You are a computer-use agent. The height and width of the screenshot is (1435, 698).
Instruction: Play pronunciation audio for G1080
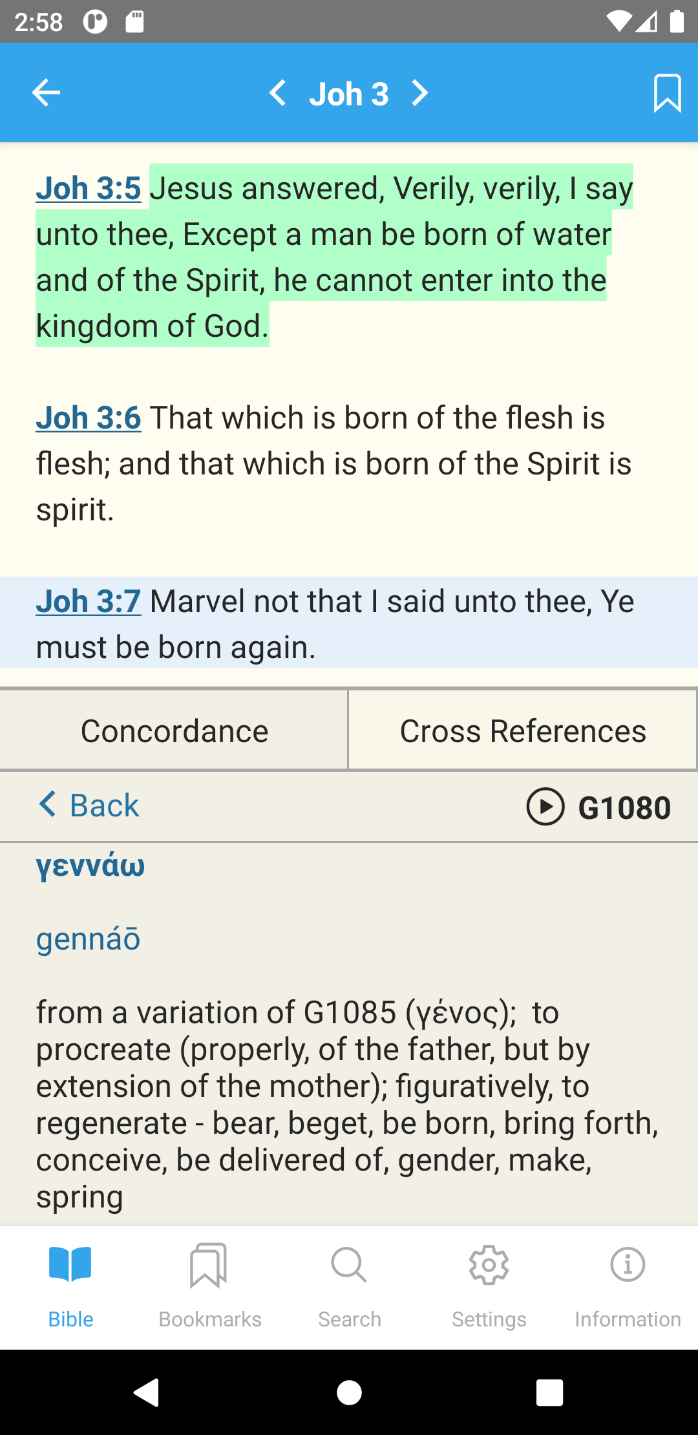click(545, 807)
